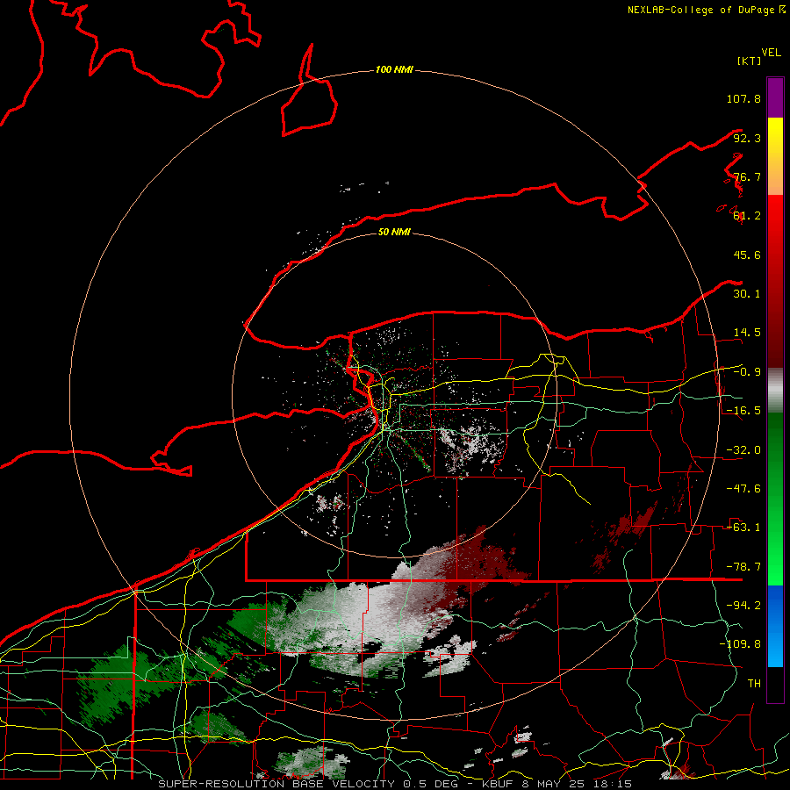Select the -0.9 velocity scale value
The width and height of the screenshot is (790, 790).
click(747, 372)
